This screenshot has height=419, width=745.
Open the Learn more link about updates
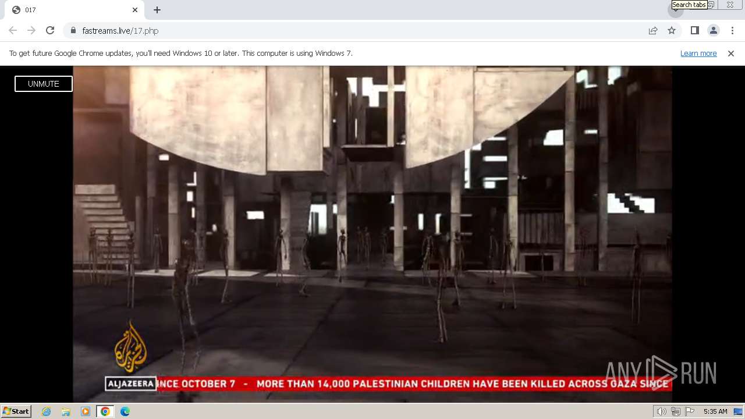[698, 53]
